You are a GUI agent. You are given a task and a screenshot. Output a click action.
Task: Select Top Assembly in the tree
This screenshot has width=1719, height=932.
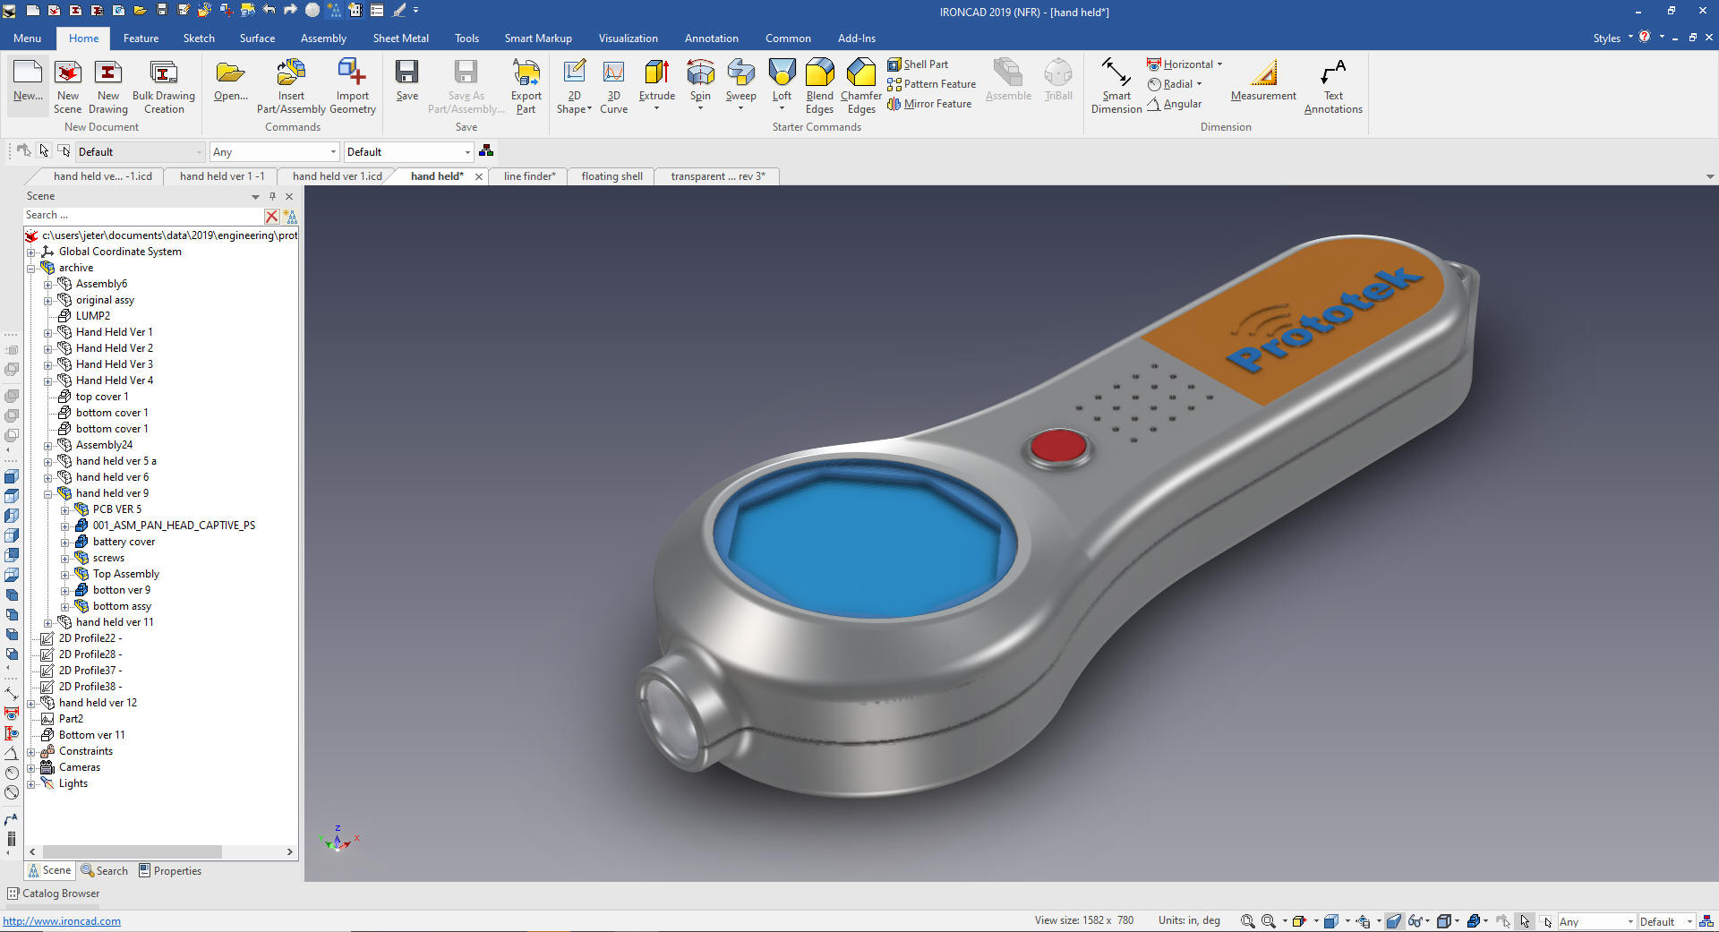point(125,574)
